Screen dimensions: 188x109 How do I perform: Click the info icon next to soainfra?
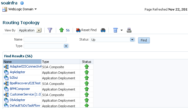pos(22,3)
